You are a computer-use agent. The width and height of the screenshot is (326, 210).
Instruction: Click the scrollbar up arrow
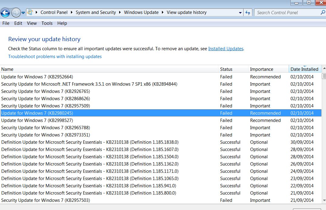tap(324, 68)
